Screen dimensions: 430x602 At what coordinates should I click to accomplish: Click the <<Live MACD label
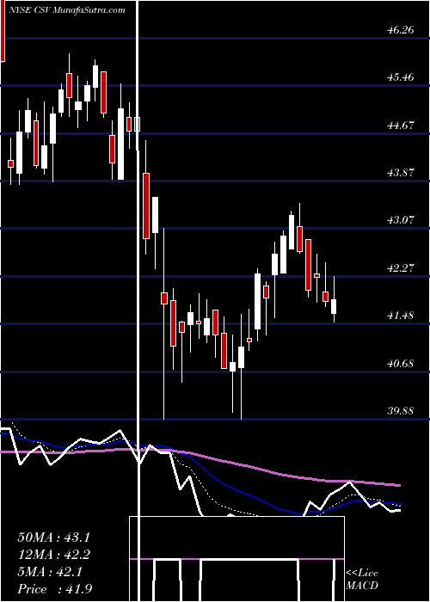[362, 580]
